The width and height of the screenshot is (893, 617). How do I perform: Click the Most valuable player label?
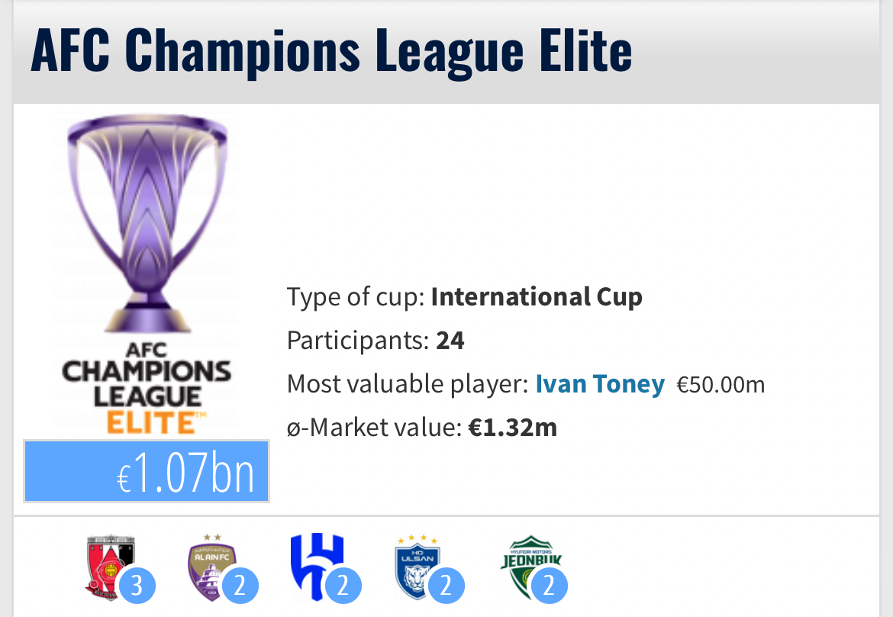(408, 384)
